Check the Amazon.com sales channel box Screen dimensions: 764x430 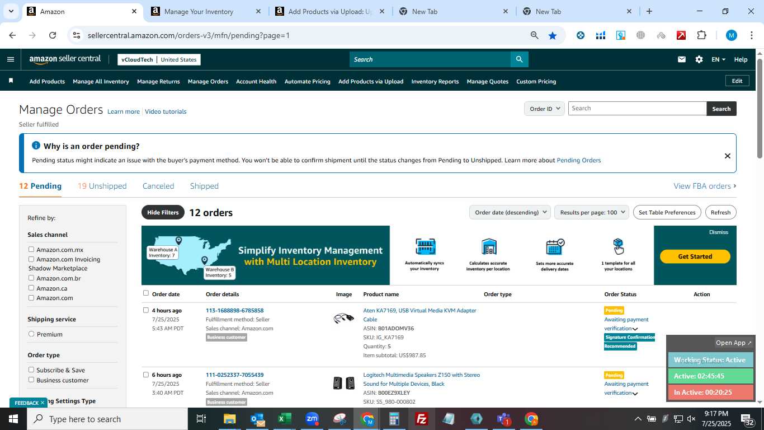pos(31,298)
